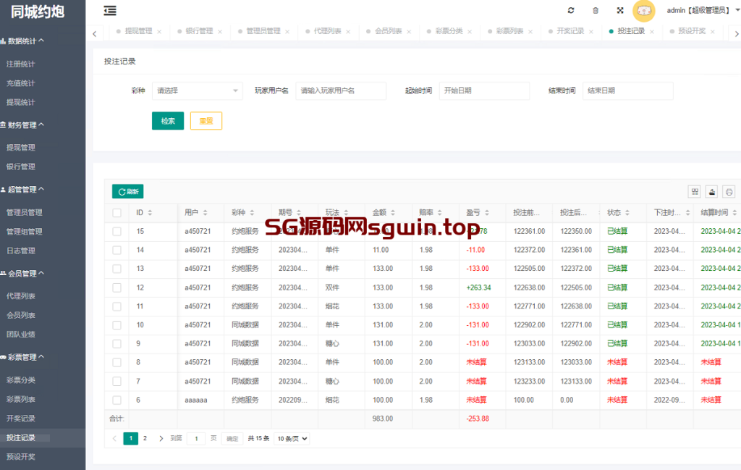Tick the select-all checkbox in table header
Image resolution: width=741 pixels, height=470 pixels.
tap(117, 213)
